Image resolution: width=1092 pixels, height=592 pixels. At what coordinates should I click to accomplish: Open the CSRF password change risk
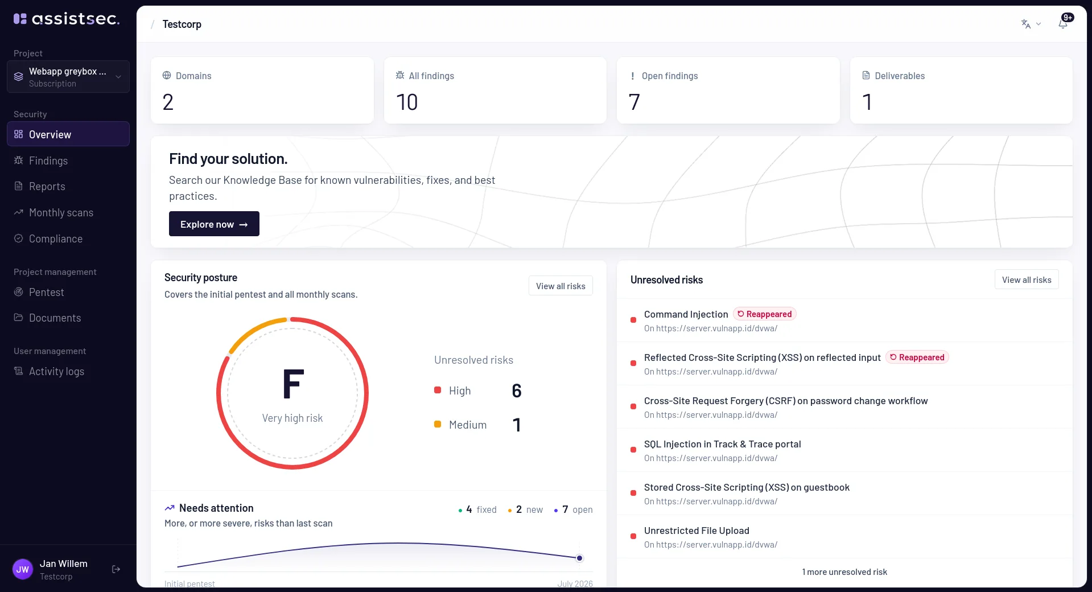pos(844,407)
